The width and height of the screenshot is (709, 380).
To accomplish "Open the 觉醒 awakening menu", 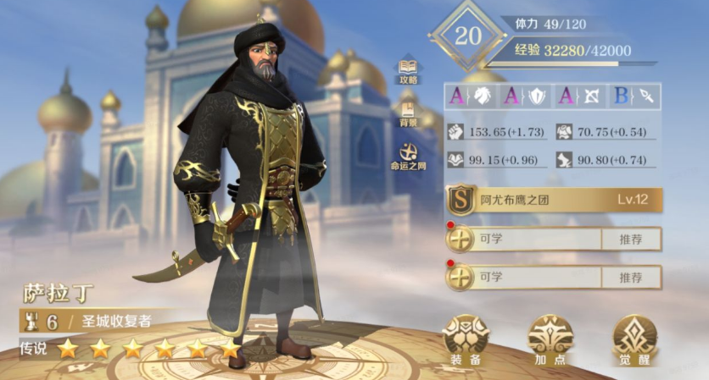I will tap(634, 341).
